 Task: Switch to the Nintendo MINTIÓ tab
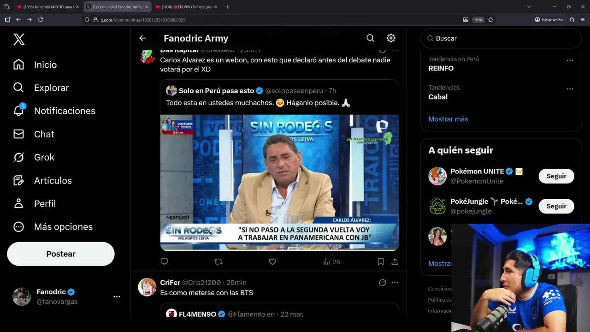[x=45, y=7]
